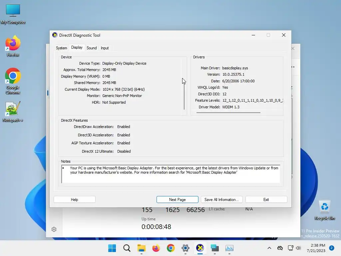The width and height of the screenshot is (341, 256).
Task: Close the background window behind DirectX tool
Action: pos(293,48)
